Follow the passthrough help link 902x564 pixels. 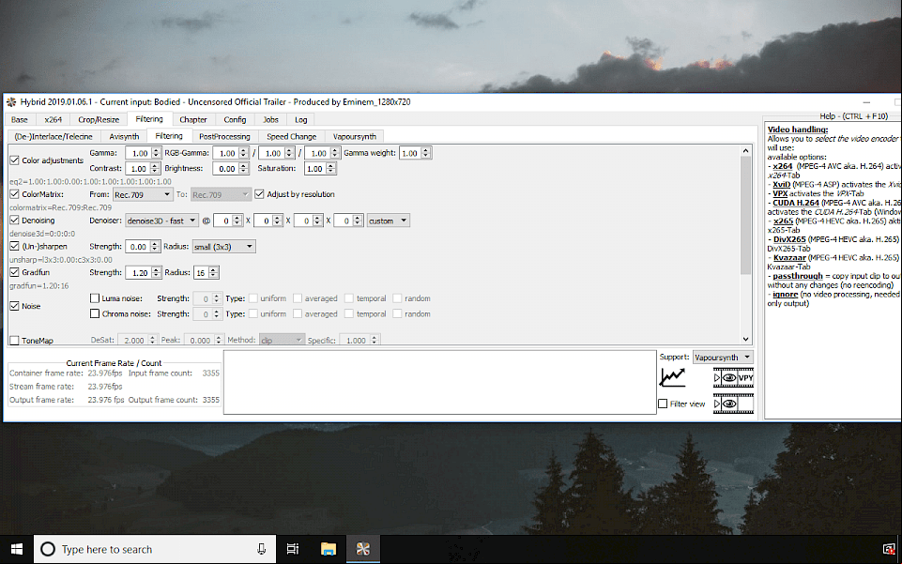coord(798,276)
